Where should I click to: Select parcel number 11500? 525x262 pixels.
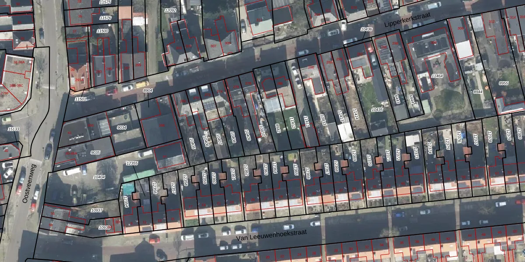102,31
